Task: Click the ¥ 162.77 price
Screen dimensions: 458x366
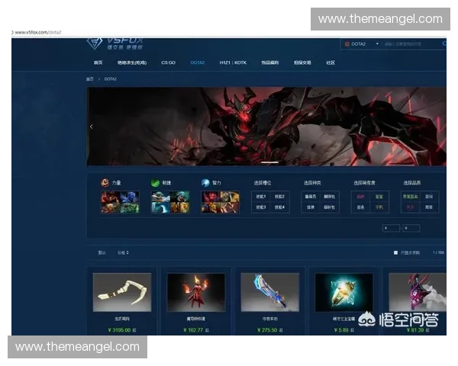Action: [x=193, y=330]
